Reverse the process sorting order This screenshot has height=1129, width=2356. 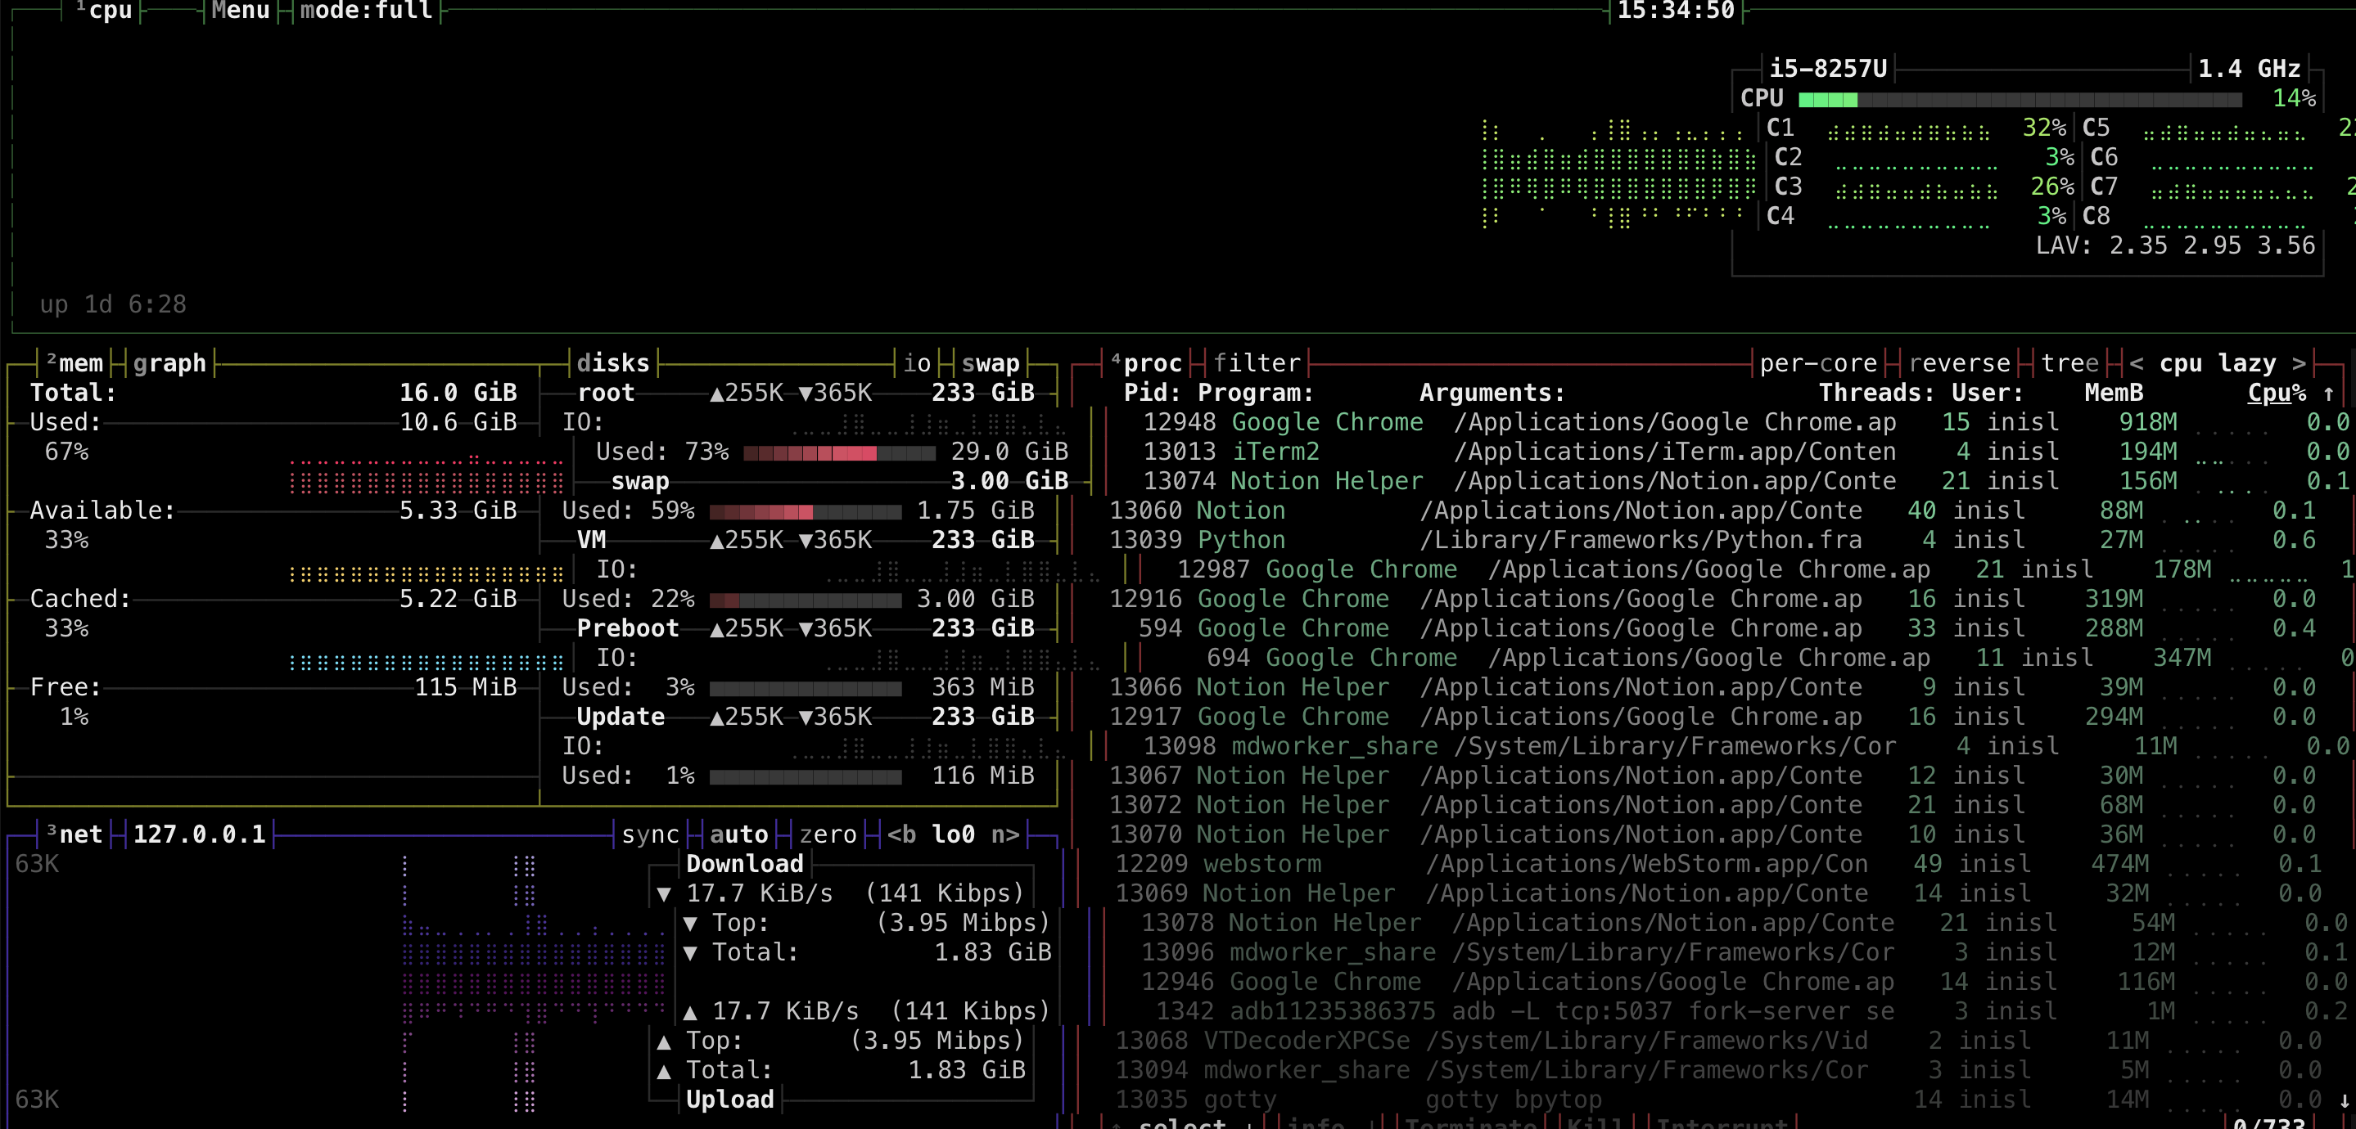(1959, 364)
